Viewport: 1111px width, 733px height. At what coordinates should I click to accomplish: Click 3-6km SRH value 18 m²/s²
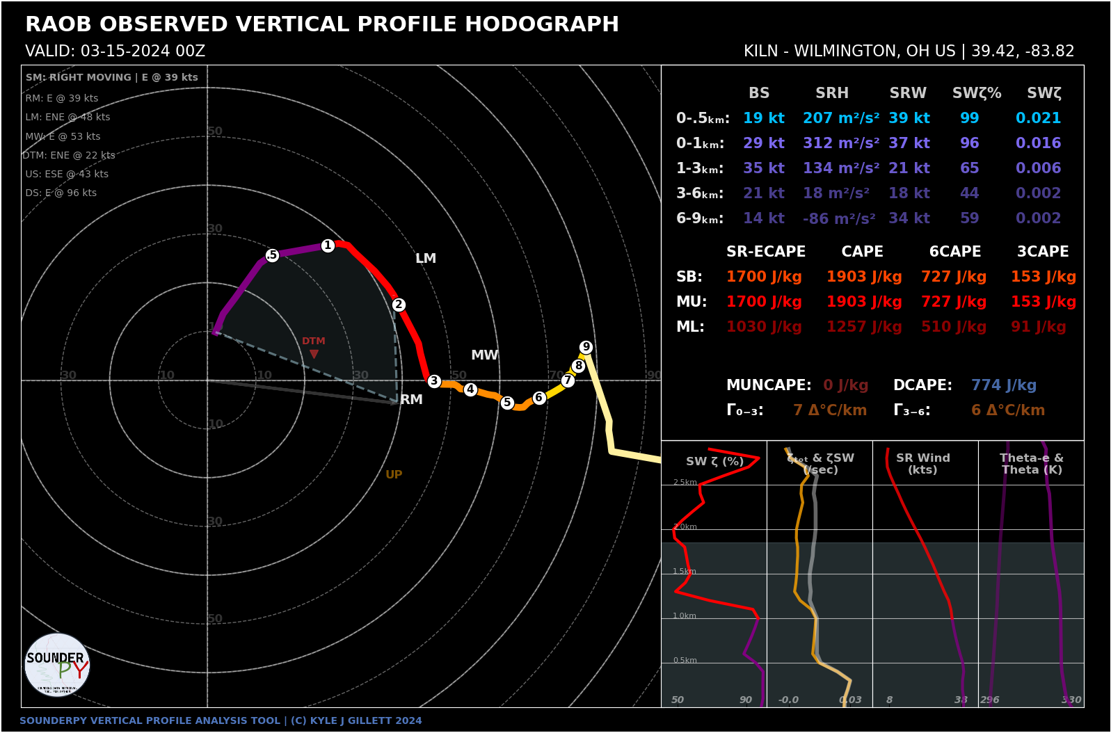[x=836, y=193]
